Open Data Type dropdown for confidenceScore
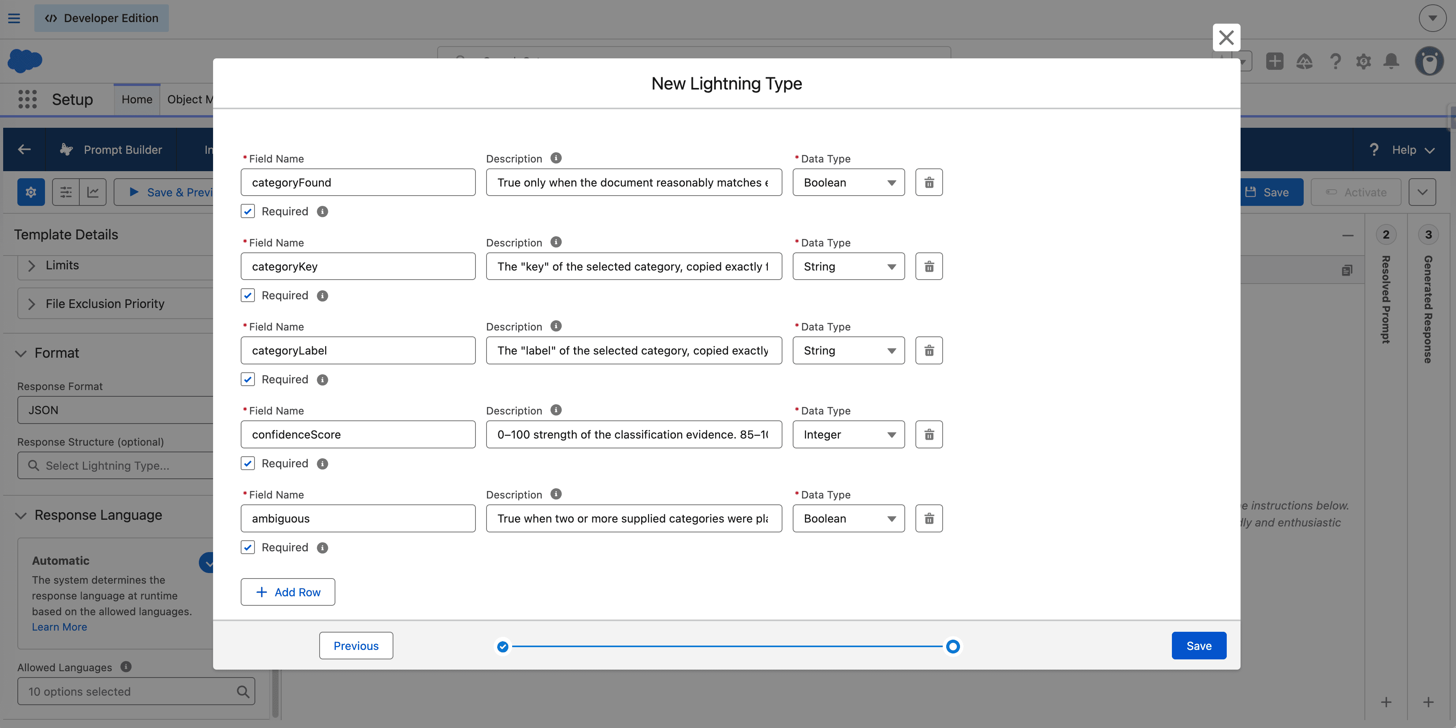Image resolution: width=1456 pixels, height=728 pixels. 848,434
